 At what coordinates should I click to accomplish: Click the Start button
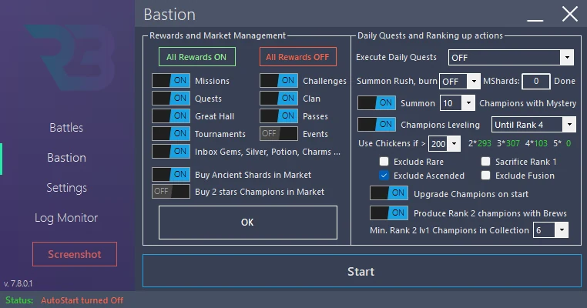[x=361, y=271]
